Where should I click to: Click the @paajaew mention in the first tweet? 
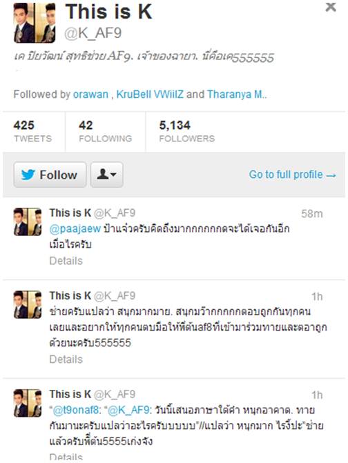point(75,229)
